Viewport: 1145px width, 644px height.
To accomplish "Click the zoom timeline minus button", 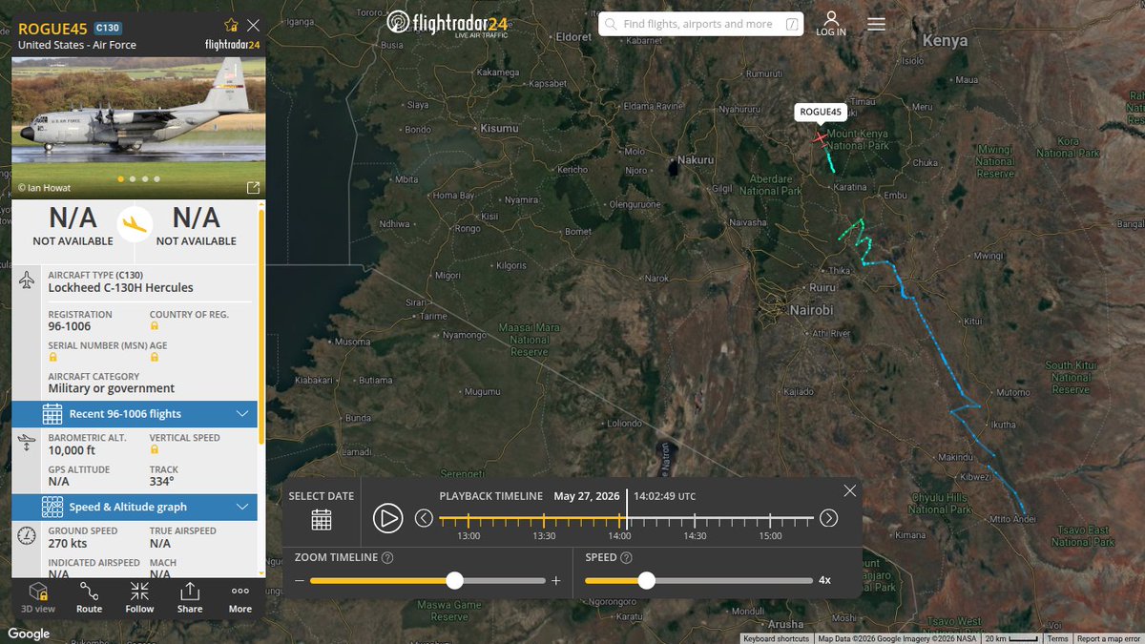I will (x=300, y=580).
